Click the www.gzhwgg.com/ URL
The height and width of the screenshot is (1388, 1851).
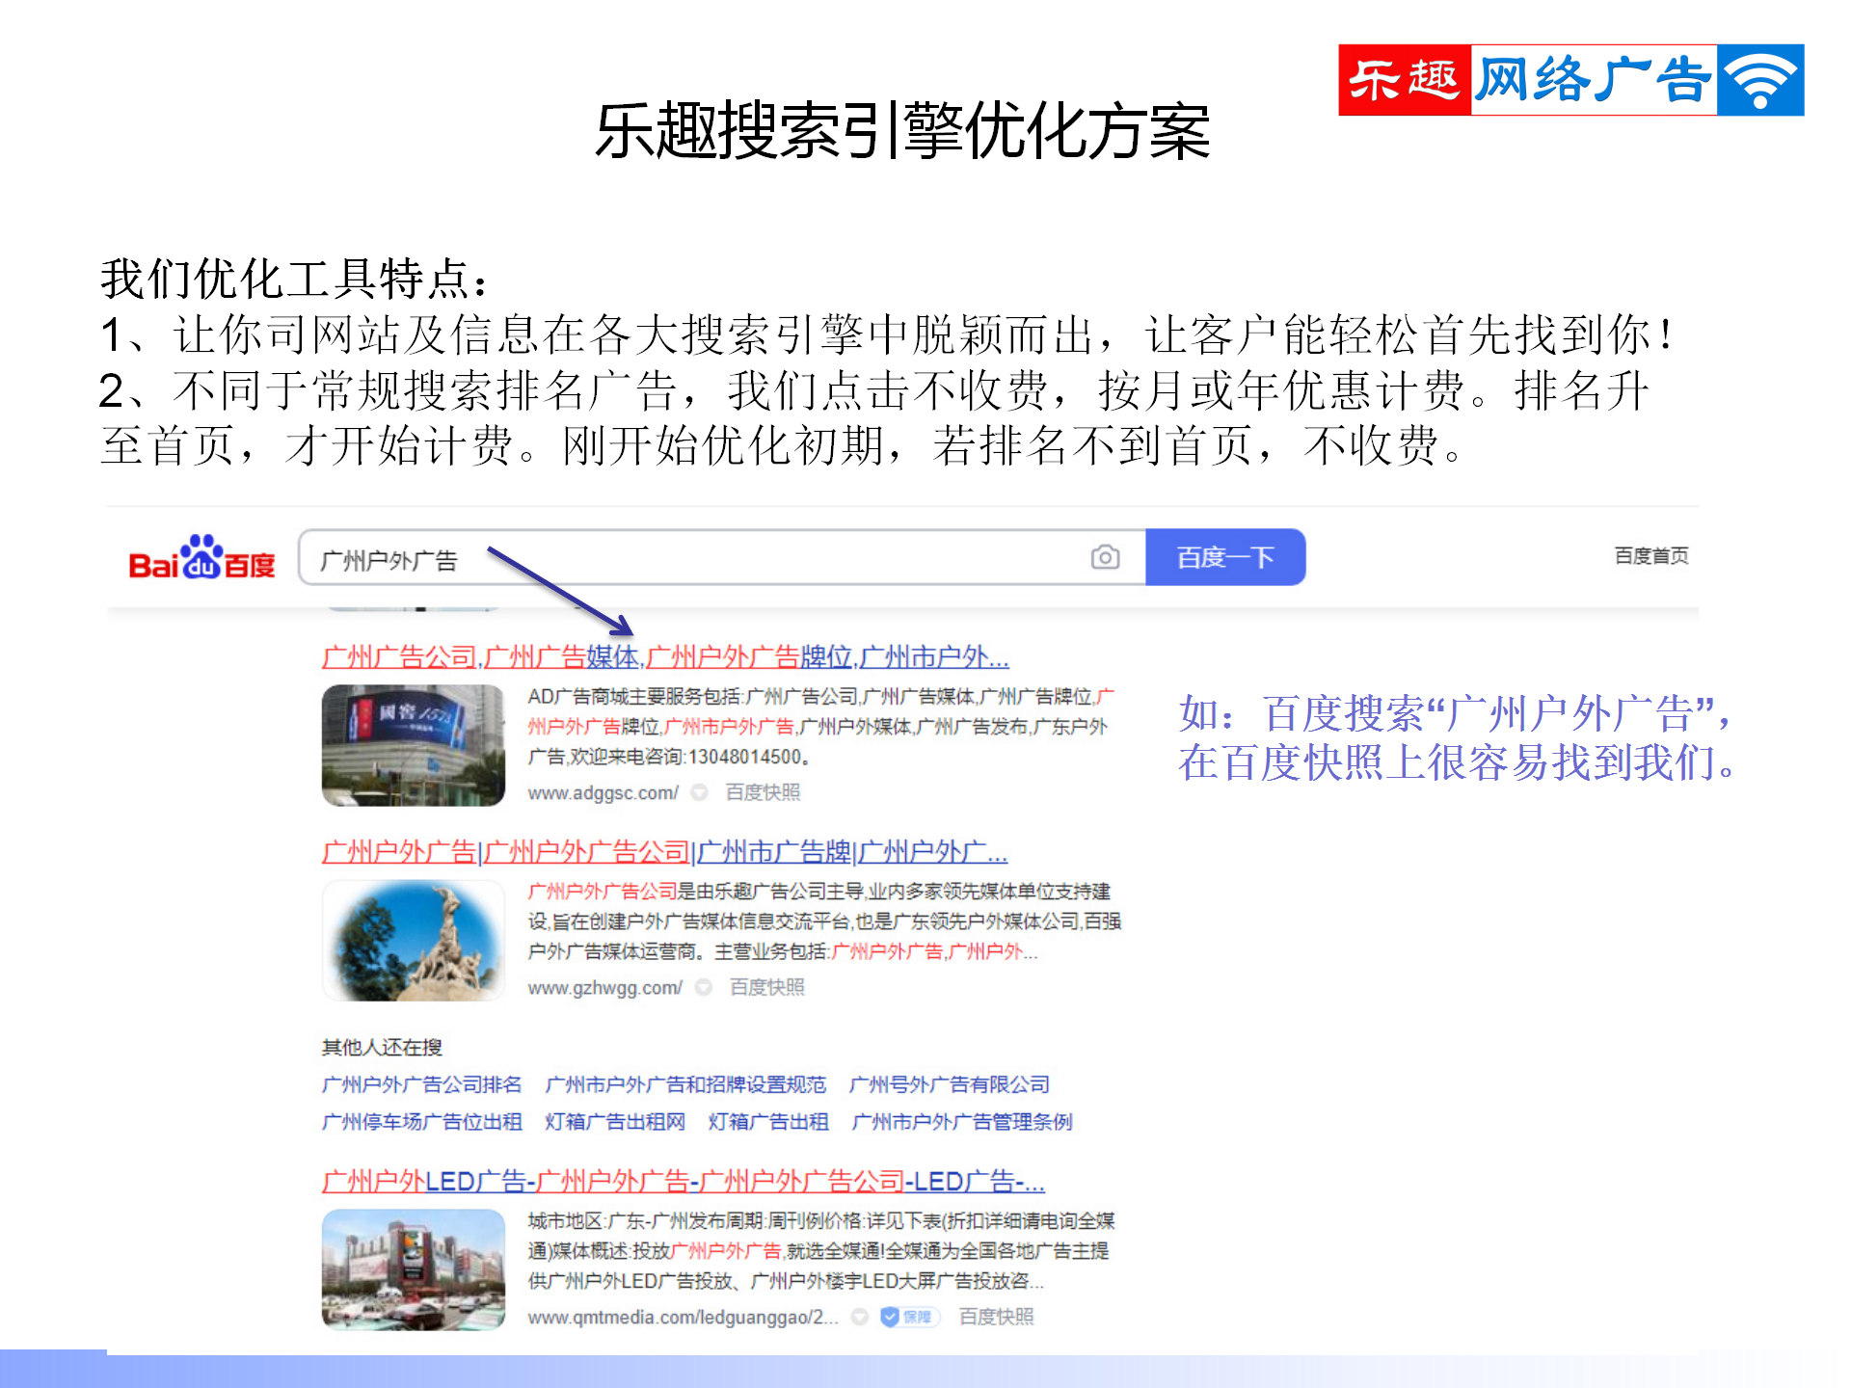click(x=604, y=988)
